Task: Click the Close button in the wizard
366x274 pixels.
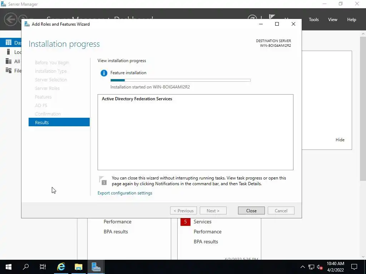Action: click(251, 210)
